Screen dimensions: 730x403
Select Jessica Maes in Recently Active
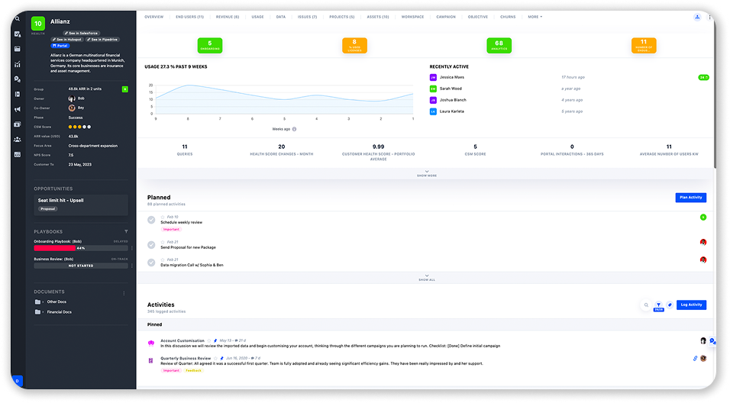(451, 77)
